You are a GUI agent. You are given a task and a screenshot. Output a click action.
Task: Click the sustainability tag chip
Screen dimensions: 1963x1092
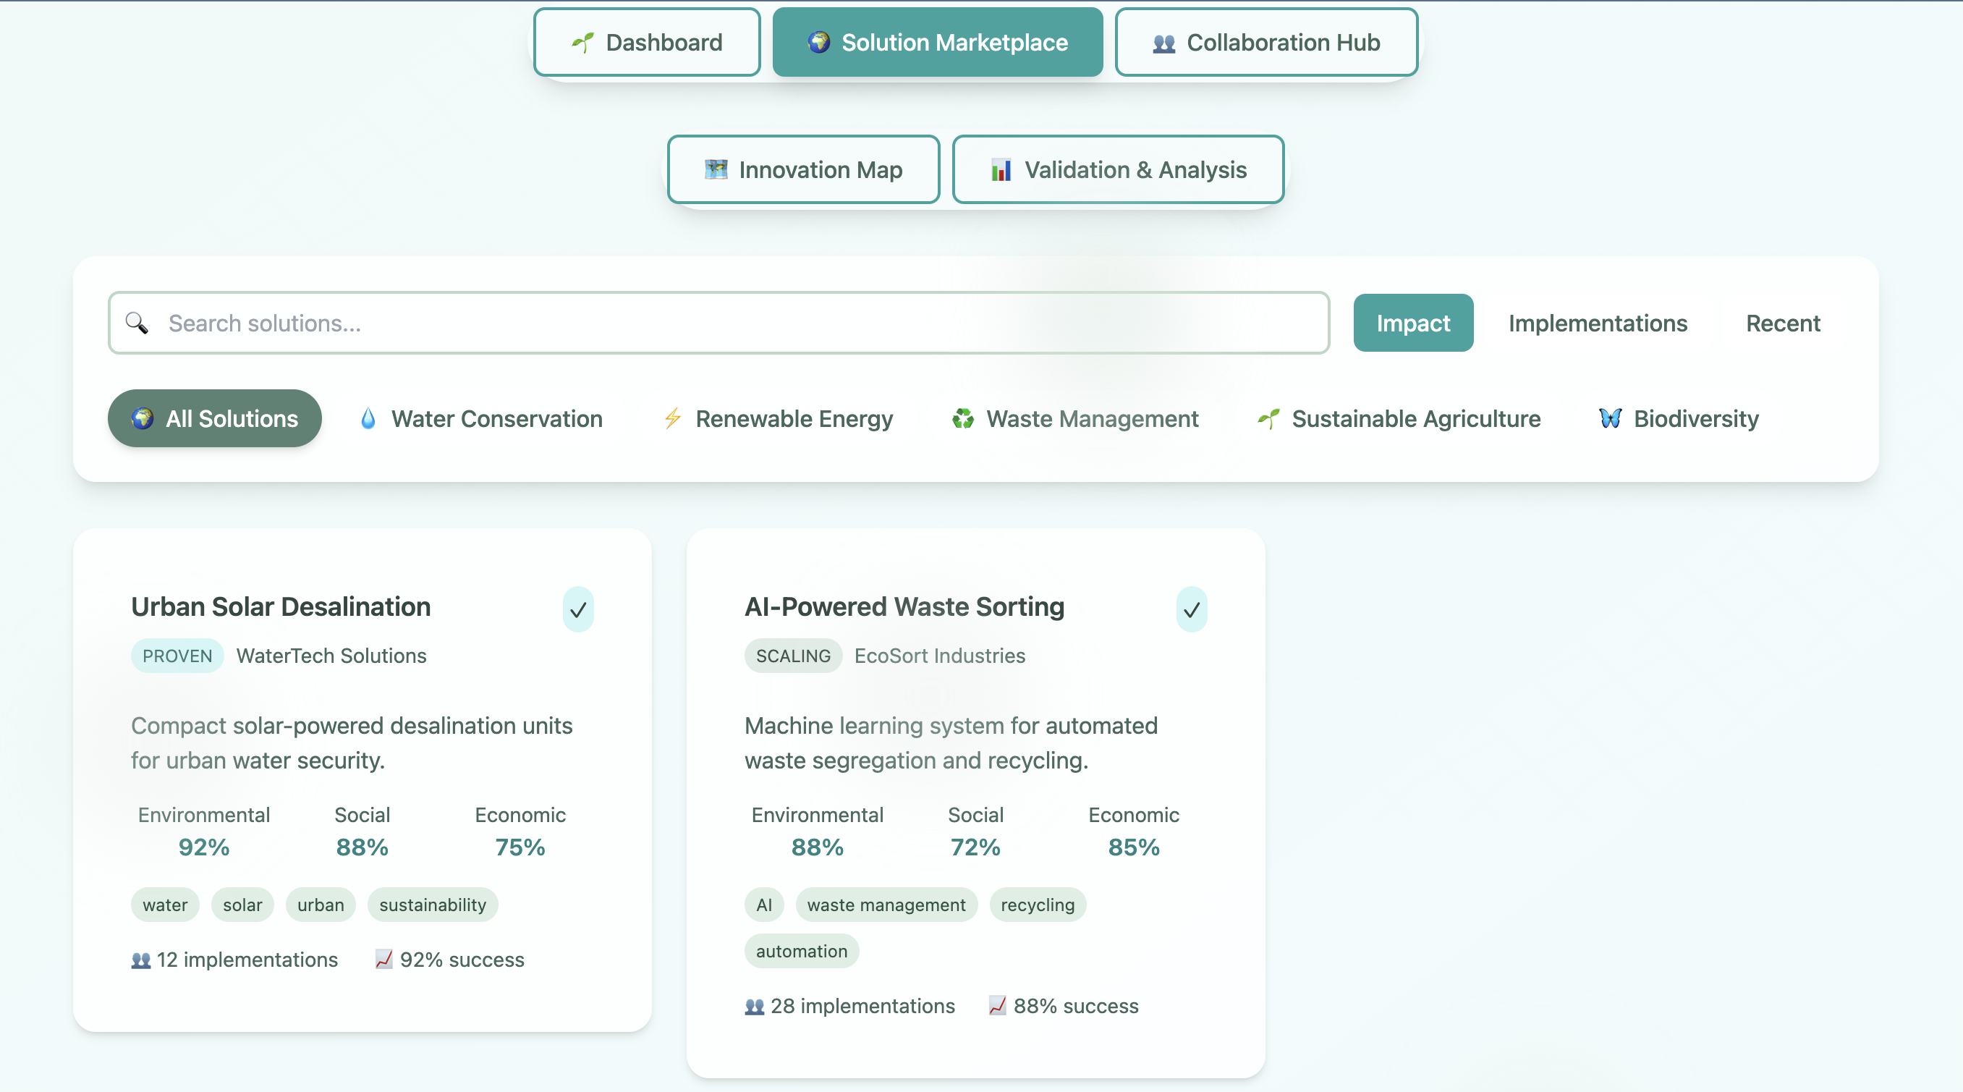click(x=432, y=905)
